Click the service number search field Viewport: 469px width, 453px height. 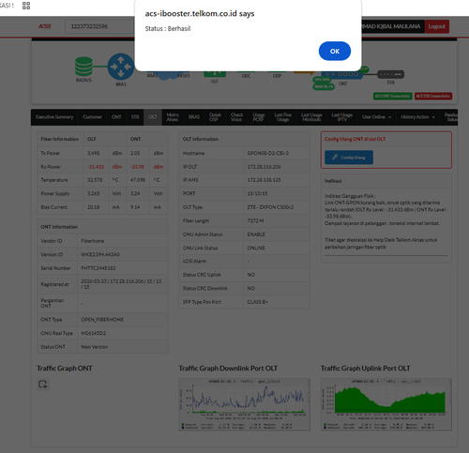point(100,26)
